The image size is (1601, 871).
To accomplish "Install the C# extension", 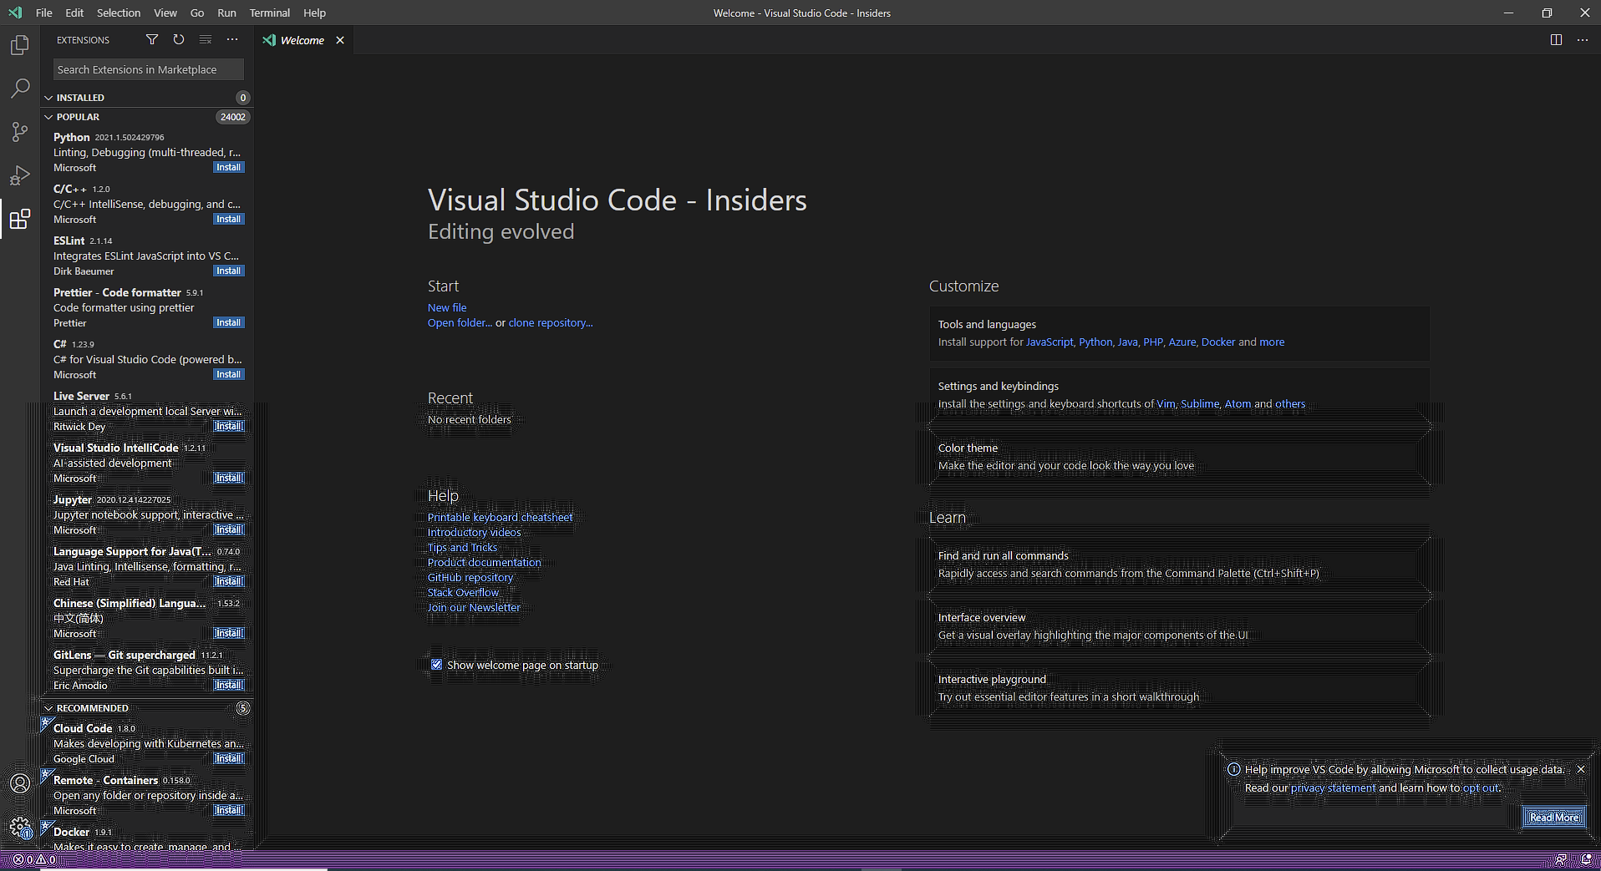I will [x=228, y=375].
